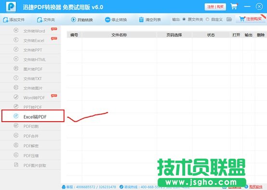The height and width of the screenshot is (190, 267).
Task: Open the PDF压缩 compress function
Action: [30, 155]
